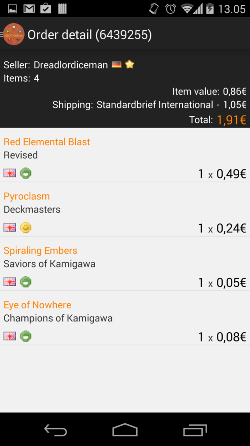The image size is (250, 446).
Task: Tap the Android home navigation button
Action: tap(125, 430)
